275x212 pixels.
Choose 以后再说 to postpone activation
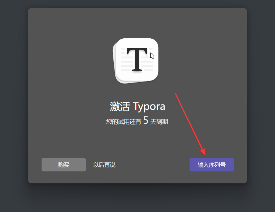pos(104,165)
